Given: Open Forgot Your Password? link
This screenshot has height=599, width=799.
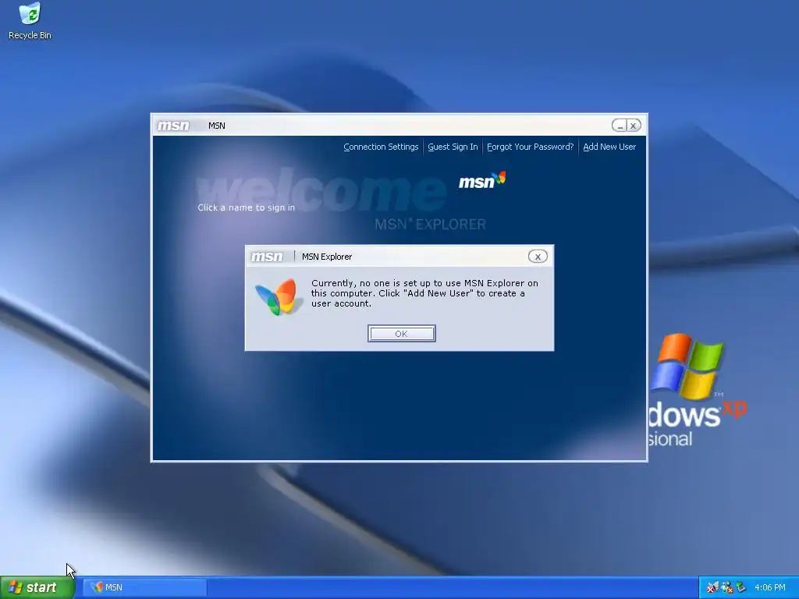Looking at the screenshot, I should click(530, 147).
